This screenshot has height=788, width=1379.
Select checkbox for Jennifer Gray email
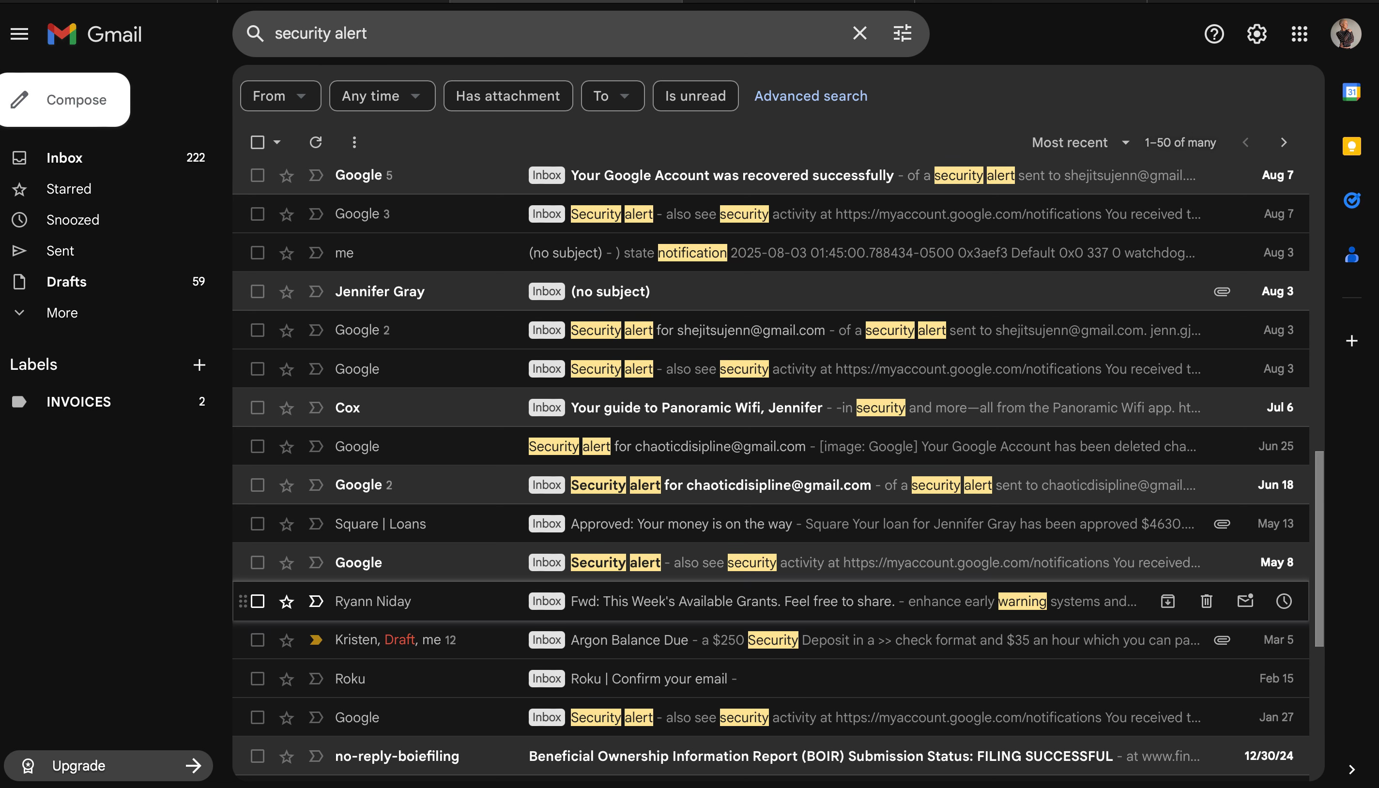[x=258, y=291]
